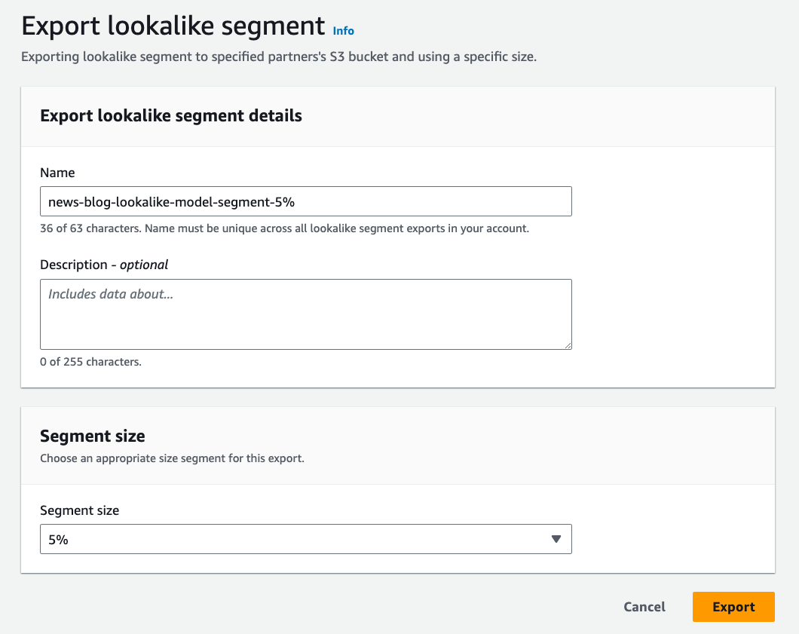
Task: Click the bold 'Segment size' panel heading
Action: click(93, 436)
